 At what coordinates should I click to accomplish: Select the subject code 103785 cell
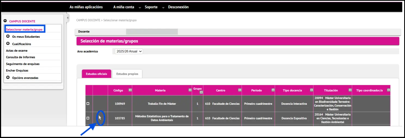120,118
